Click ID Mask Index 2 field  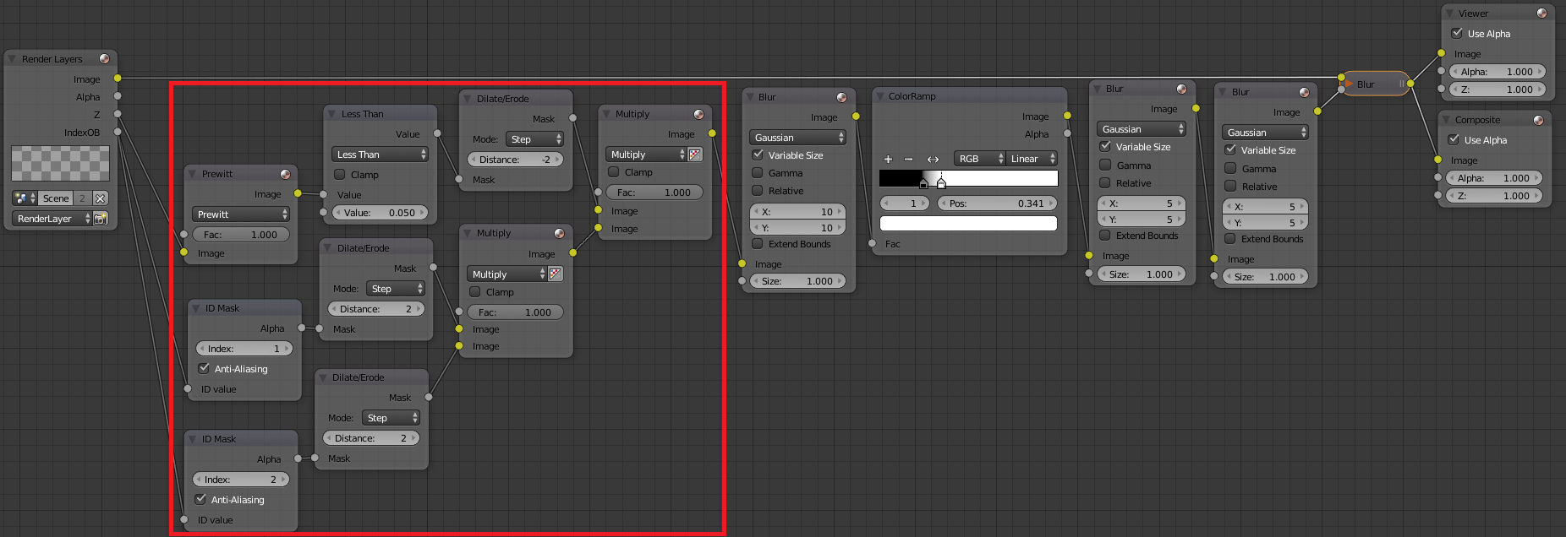point(241,480)
